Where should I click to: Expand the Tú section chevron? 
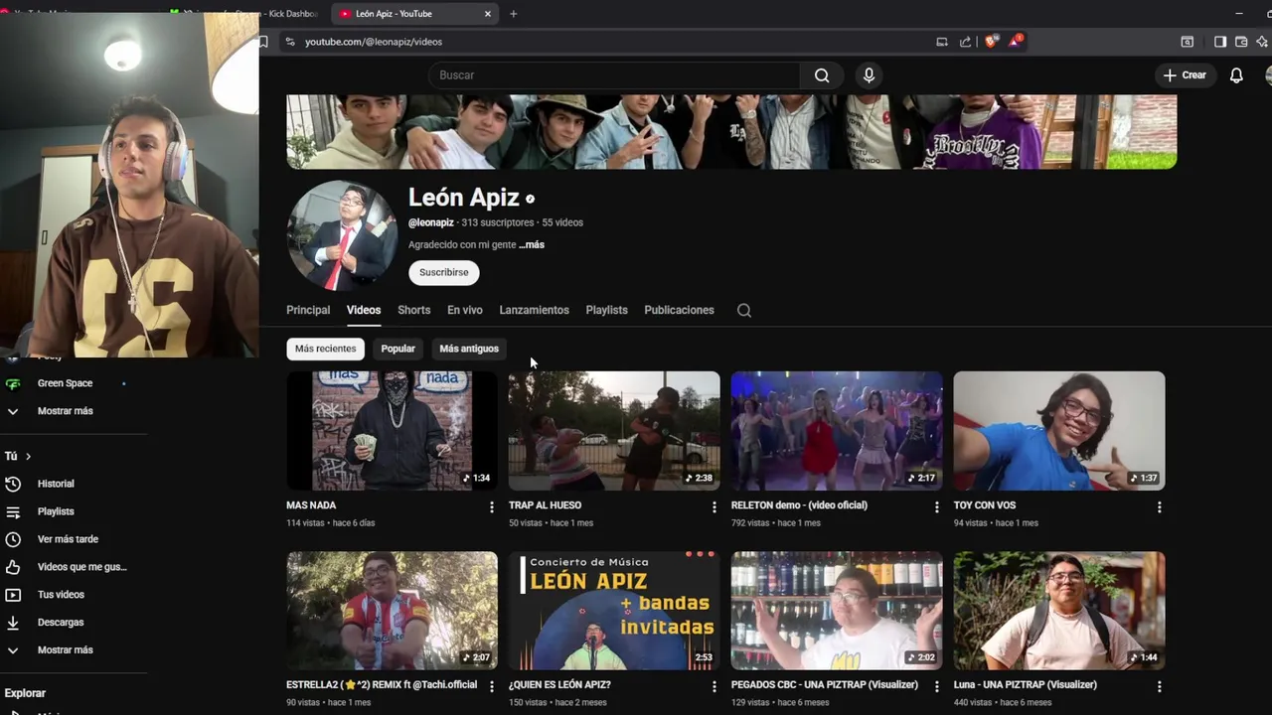click(28, 457)
